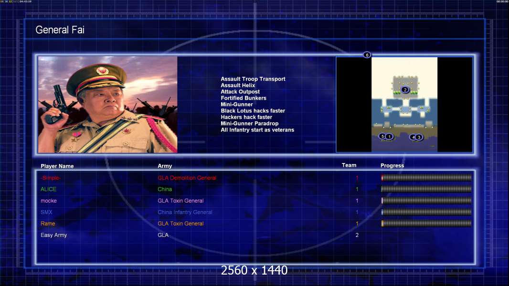Select start position marker 3 on the minimap

coord(419,137)
